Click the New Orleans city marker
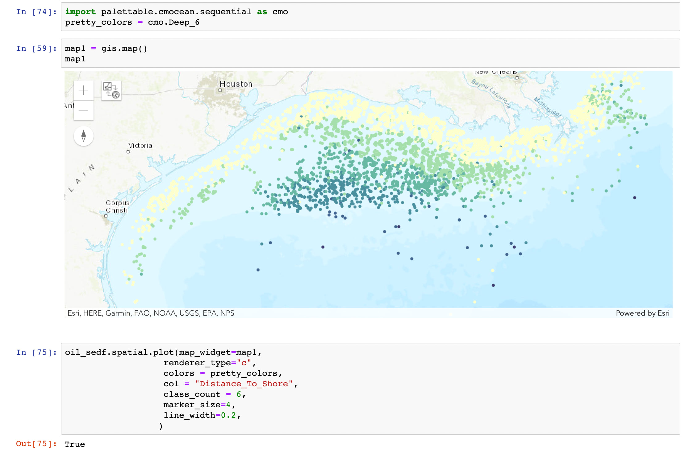Image resolution: width=689 pixels, height=456 pixels. [517, 78]
